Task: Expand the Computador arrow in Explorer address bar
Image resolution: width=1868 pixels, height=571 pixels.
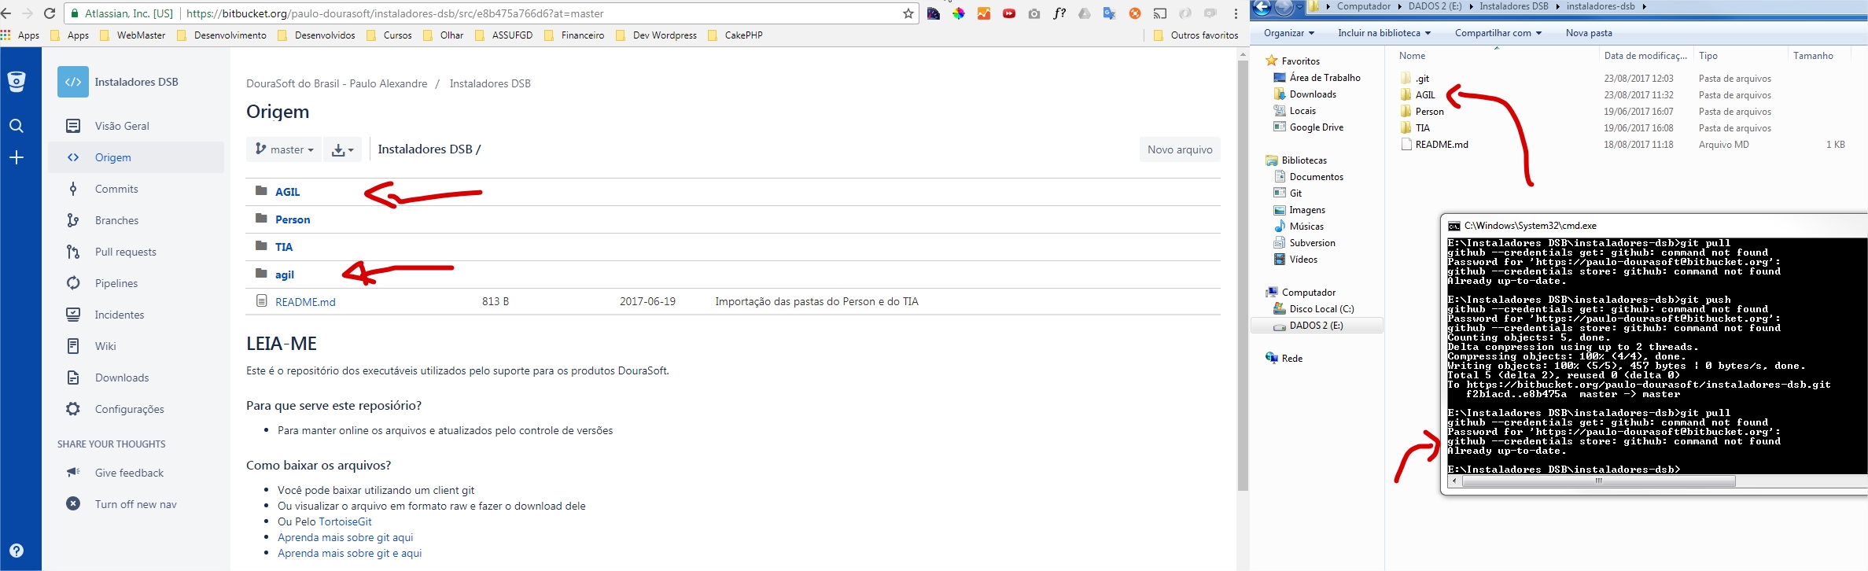Action: point(1398,6)
